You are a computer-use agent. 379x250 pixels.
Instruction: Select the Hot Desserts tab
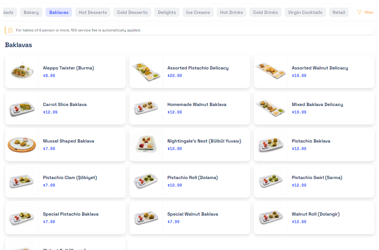93,12
